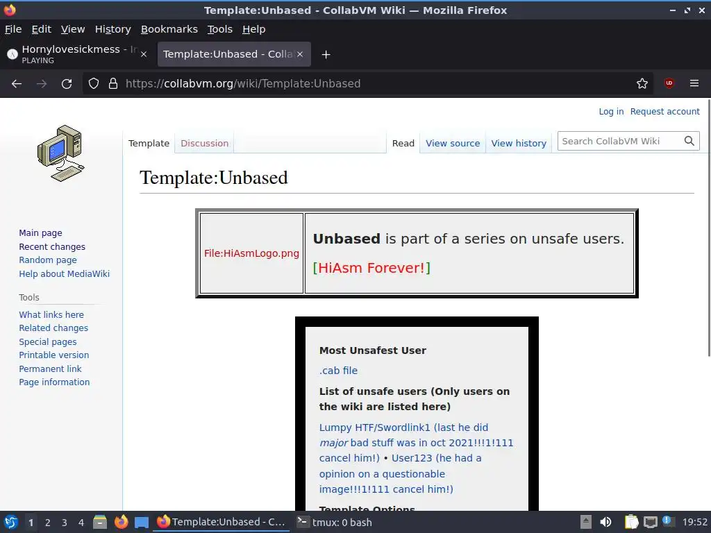The width and height of the screenshot is (711, 533).
Task: Bookmark this page with the star icon
Action: tap(642, 83)
